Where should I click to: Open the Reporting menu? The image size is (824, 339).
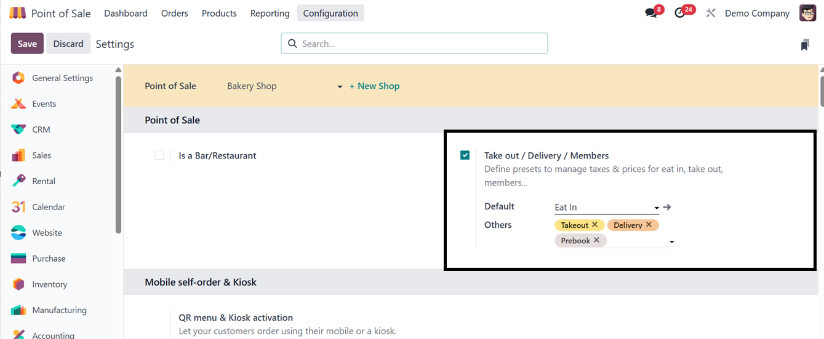click(x=270, y=13)
